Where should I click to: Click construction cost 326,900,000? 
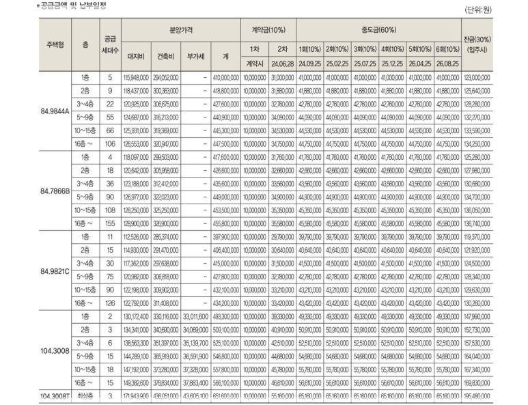coord(166,223)
